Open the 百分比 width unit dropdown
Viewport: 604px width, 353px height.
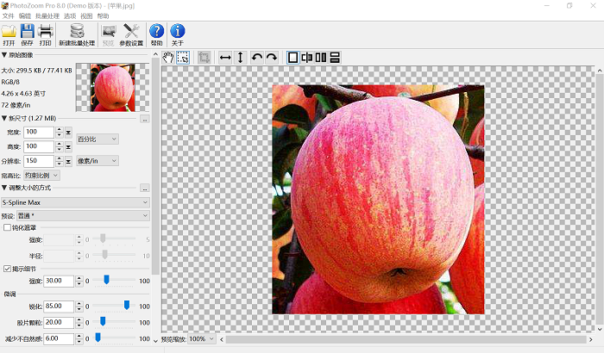coord(98,139)
